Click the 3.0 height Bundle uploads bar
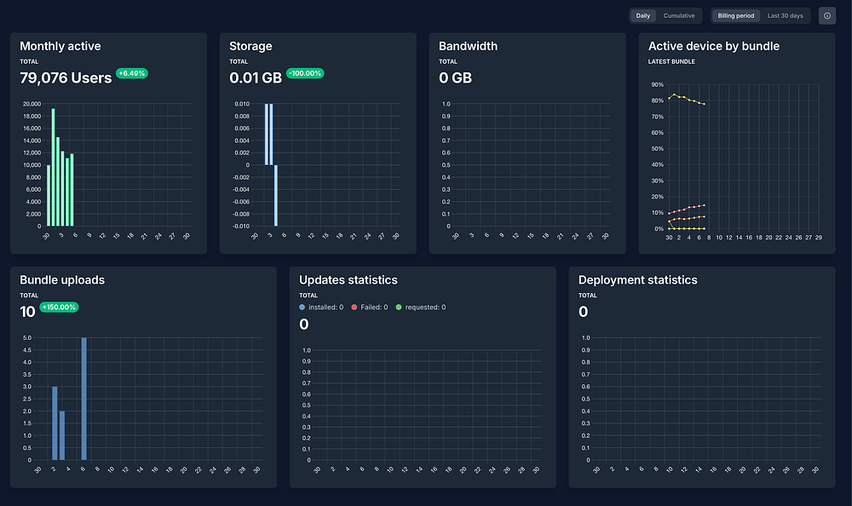852x506 pixels. (55, 423)
